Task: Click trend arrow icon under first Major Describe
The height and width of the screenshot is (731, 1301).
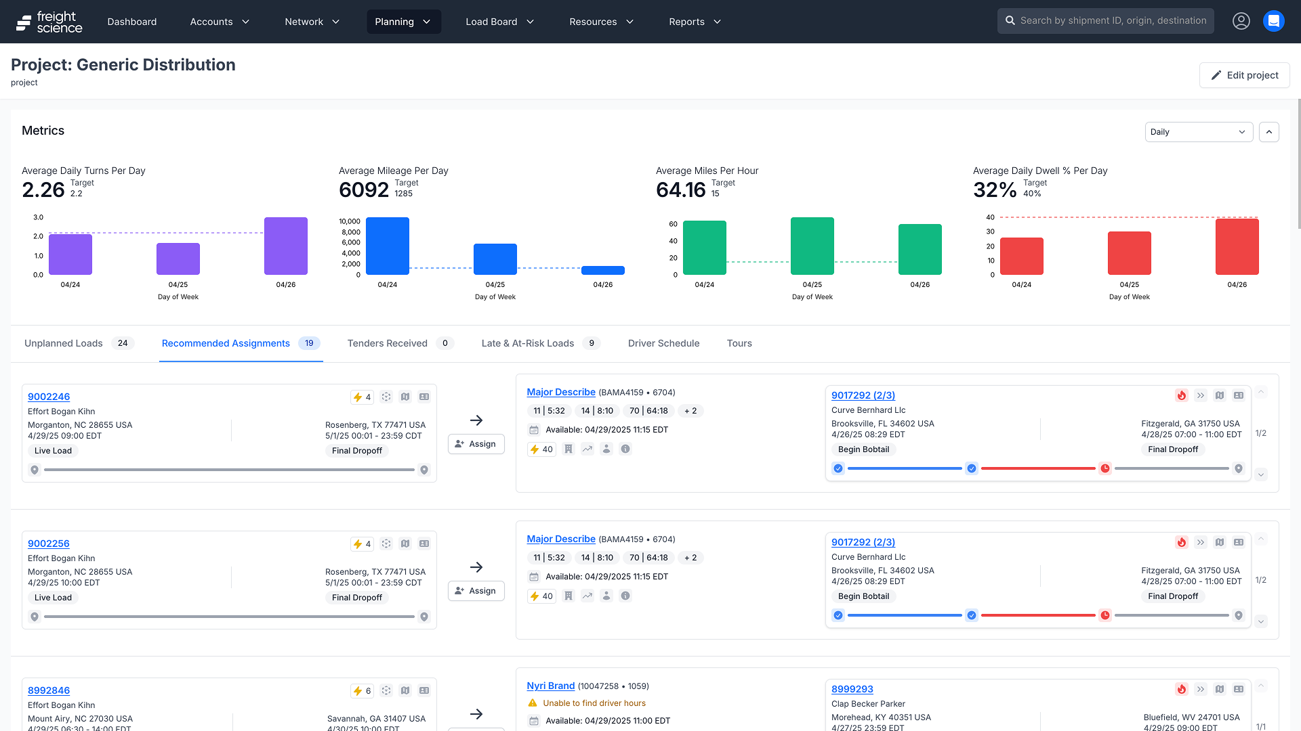Action: coord(587,449)
